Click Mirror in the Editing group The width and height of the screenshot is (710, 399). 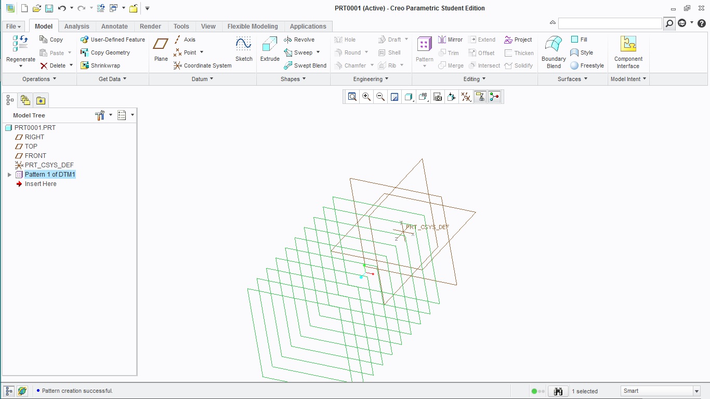[x=450, y=39]
